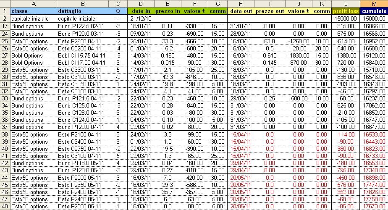Click the cumulata value 17826.00
This screenshot has width=388, height=210.
click(374, 192)
